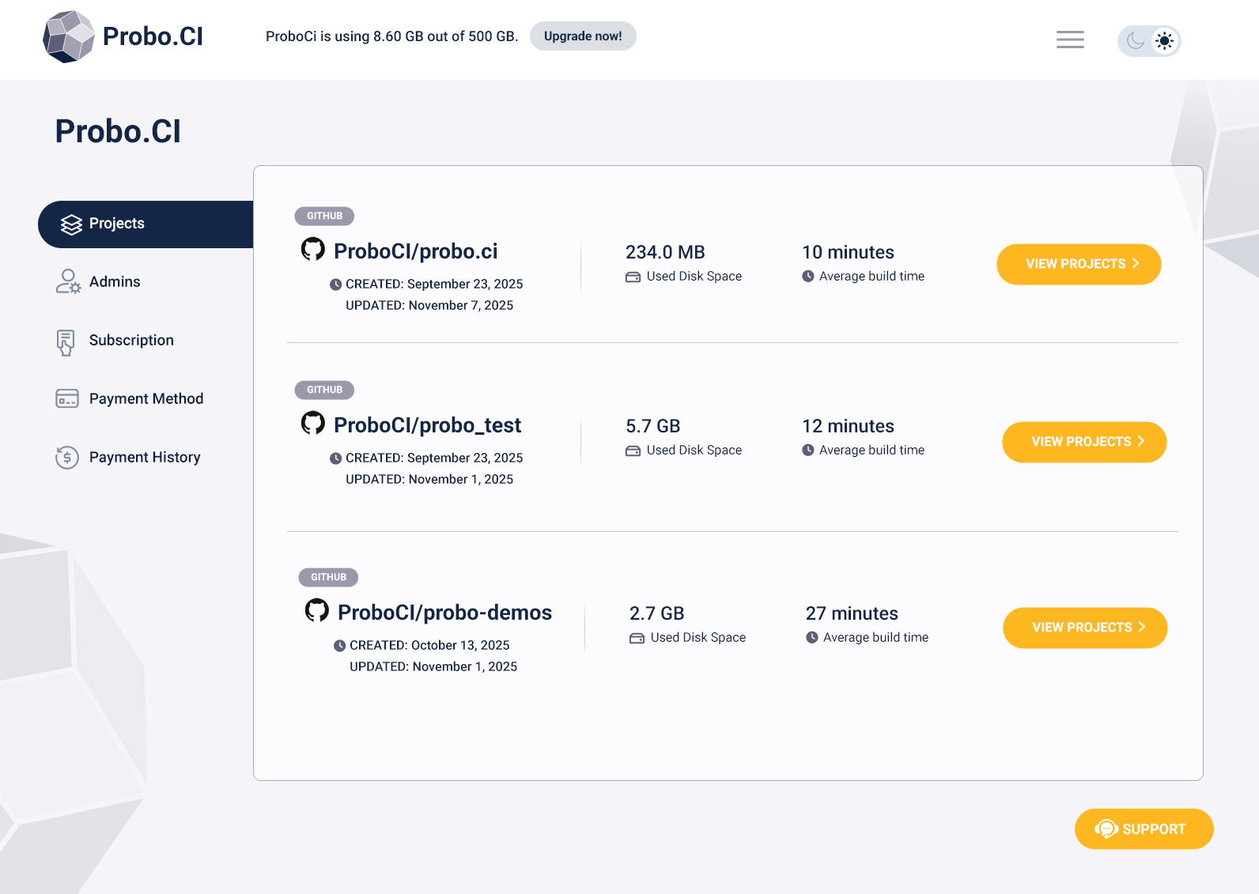Expand View Projects chevron for probo-demos

click(x=1142, y=627)
